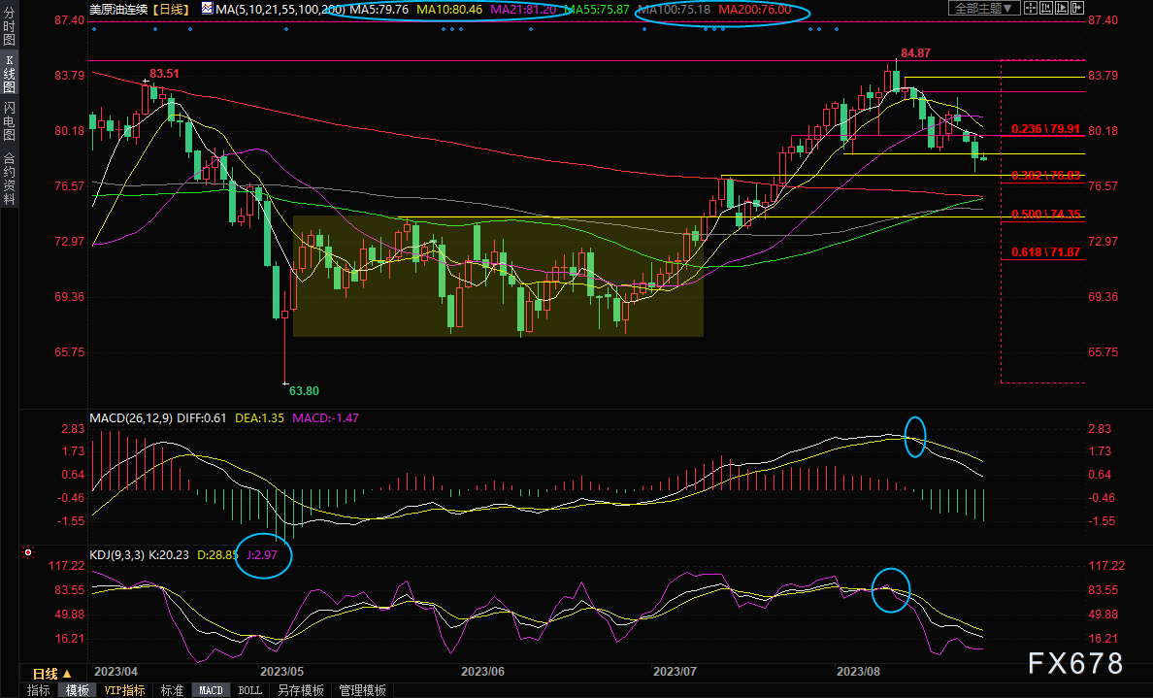
Task: Click the DIFF:0.61 value
Action: [202, 417]
